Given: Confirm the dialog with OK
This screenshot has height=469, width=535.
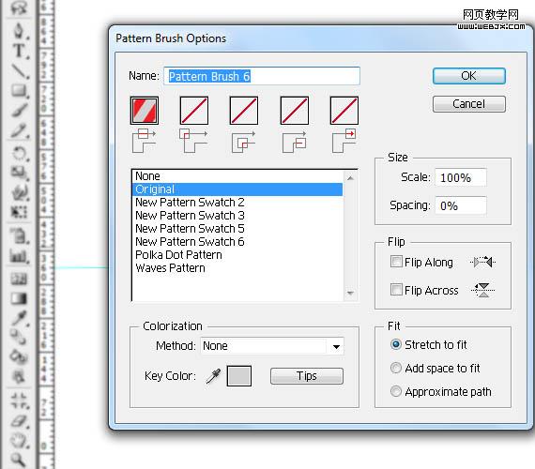Looking at the screenshot, I should point(469,76).
